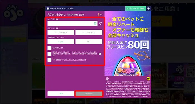The width and height of the screenshot is (195, 104).
Task: Click パスワードを生成 to generate password
Action: click(x=61, y=32)
